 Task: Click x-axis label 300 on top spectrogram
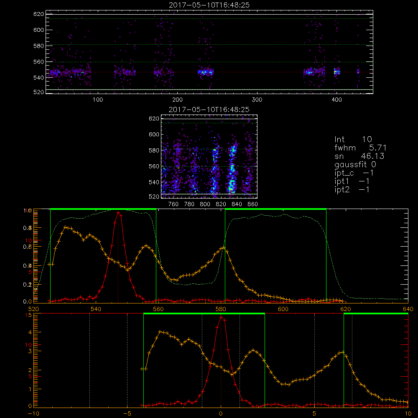257,100
